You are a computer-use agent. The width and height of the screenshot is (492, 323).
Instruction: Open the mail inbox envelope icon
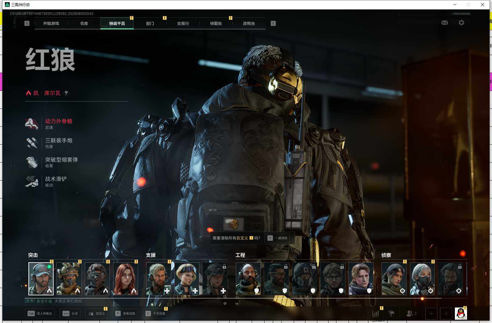point(445,23)
